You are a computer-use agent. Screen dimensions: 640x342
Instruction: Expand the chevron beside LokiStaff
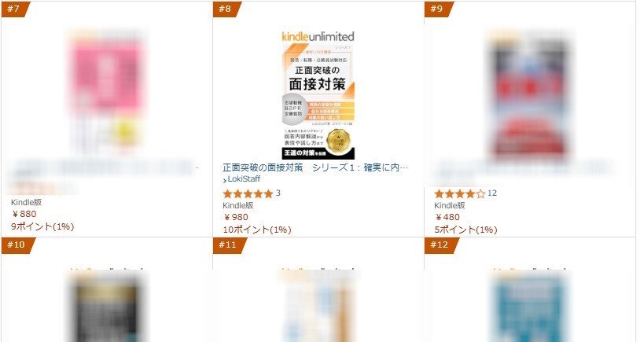tap(225, 180)
